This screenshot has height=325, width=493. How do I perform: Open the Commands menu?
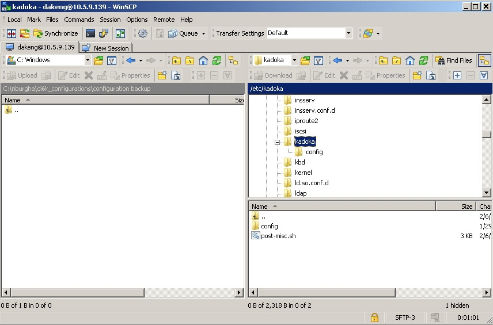[x=79, y=20]
